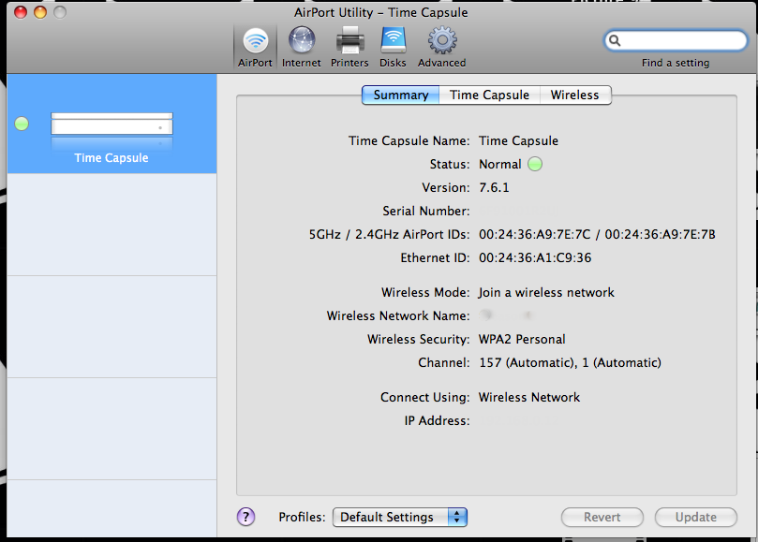Click the Time Capsule Name value
758x542 pixels.
(519, 140)
